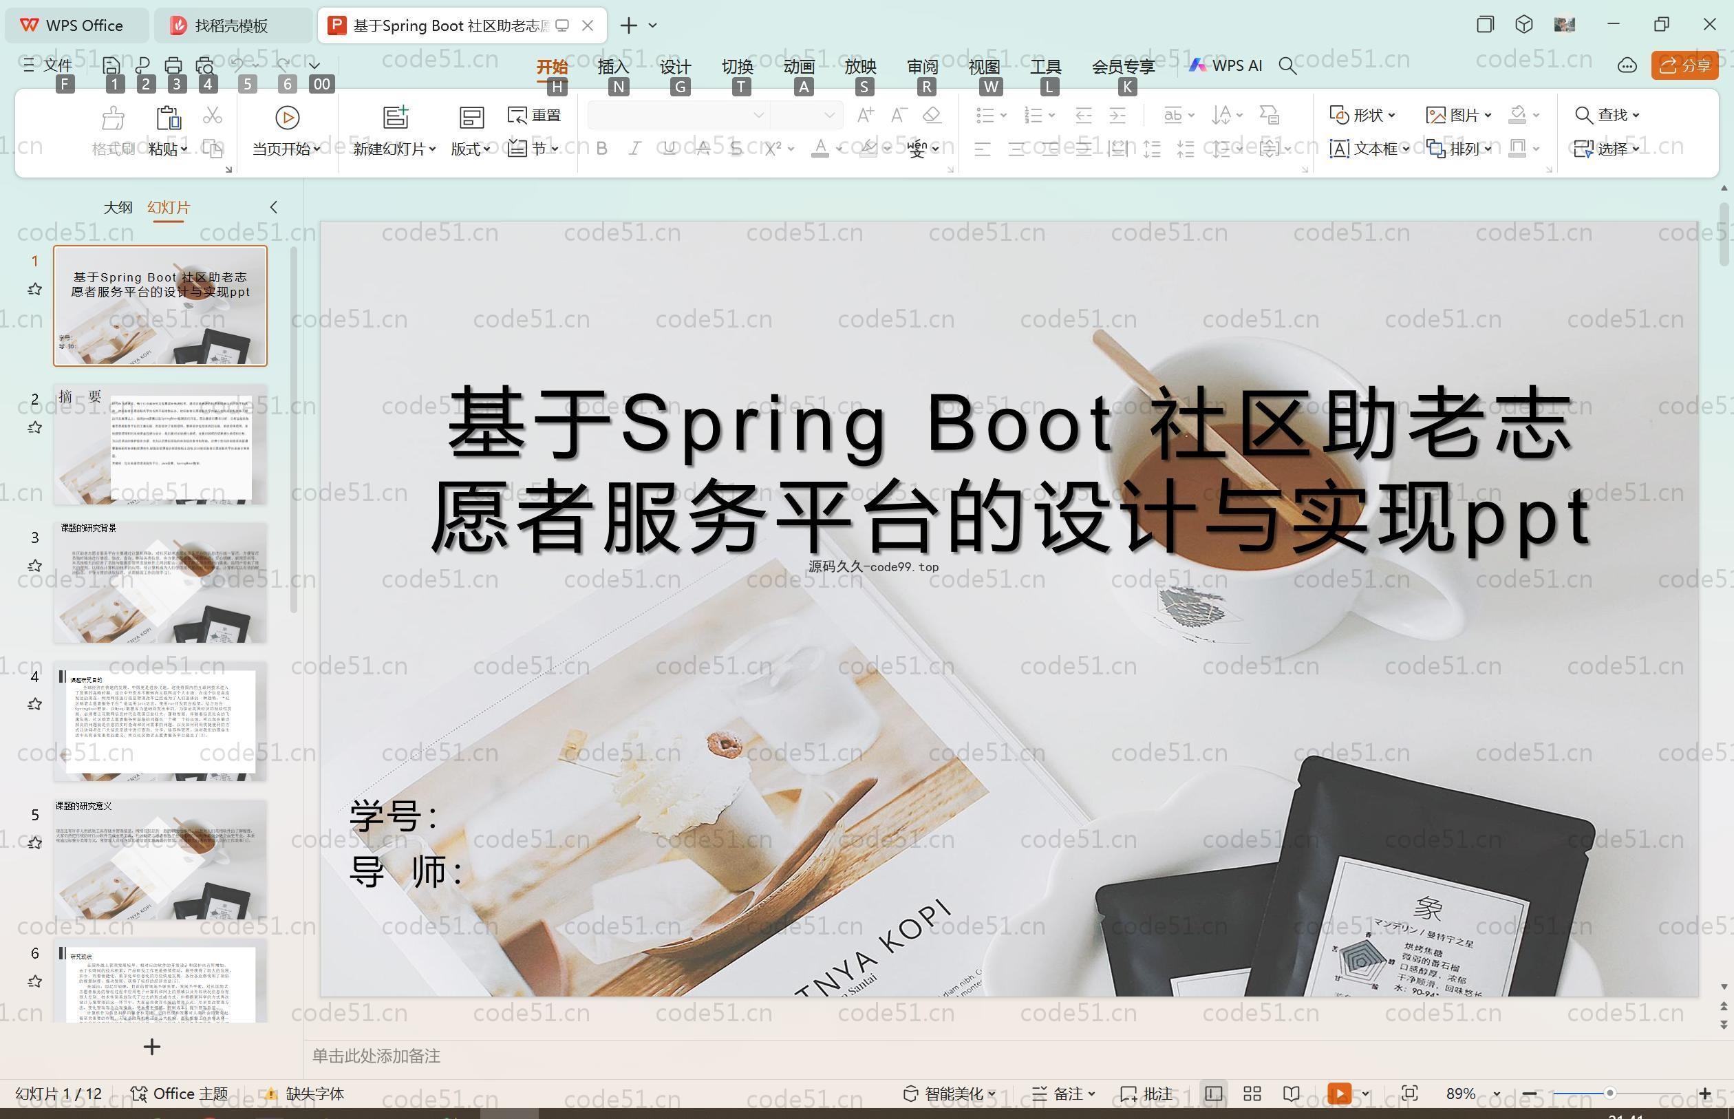Click Smart Beautify (智能美化) in status bar
This screenshot has height=1119, width=1734.
tap(949, 1094)
